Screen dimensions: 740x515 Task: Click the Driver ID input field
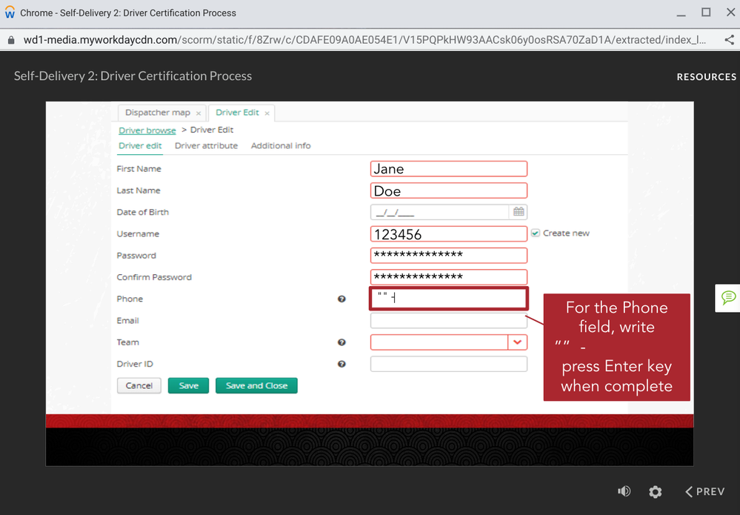[448, 364]
